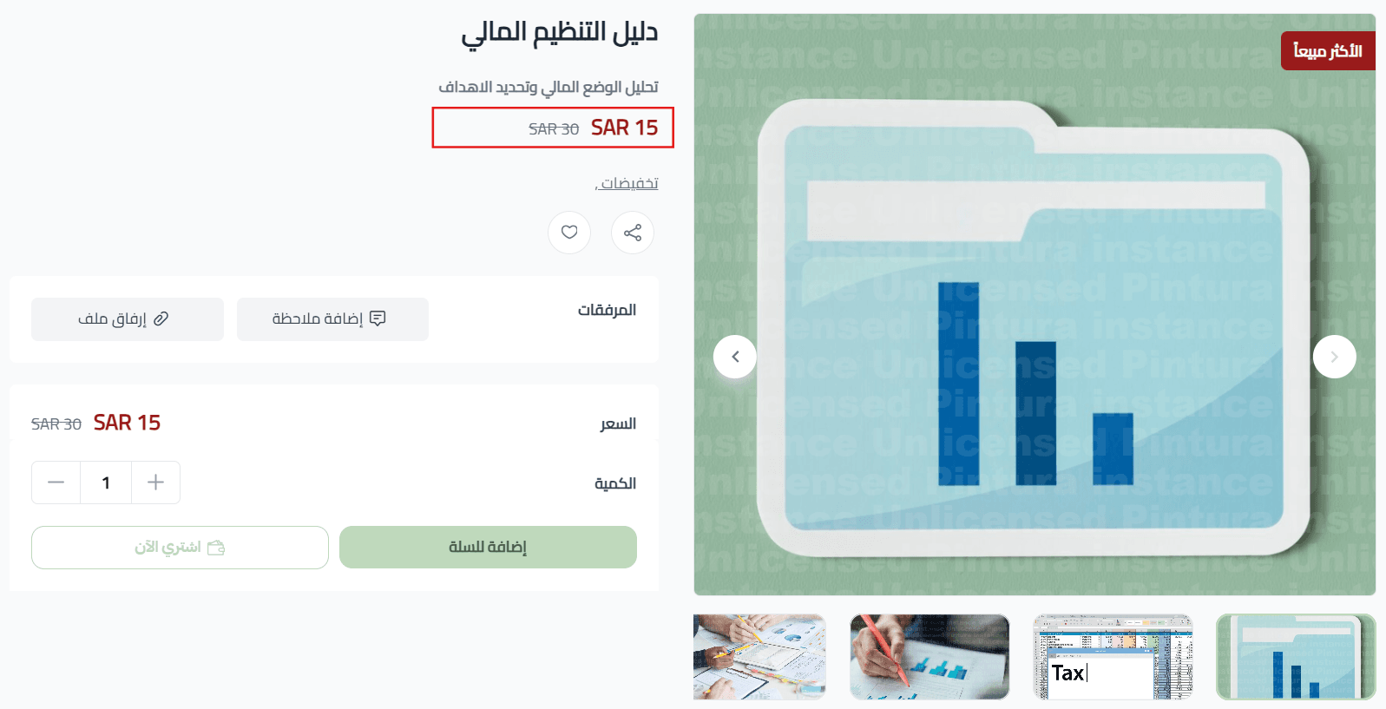
Task: Show next product image with right arrow
Action: (x=1334, y=357)
